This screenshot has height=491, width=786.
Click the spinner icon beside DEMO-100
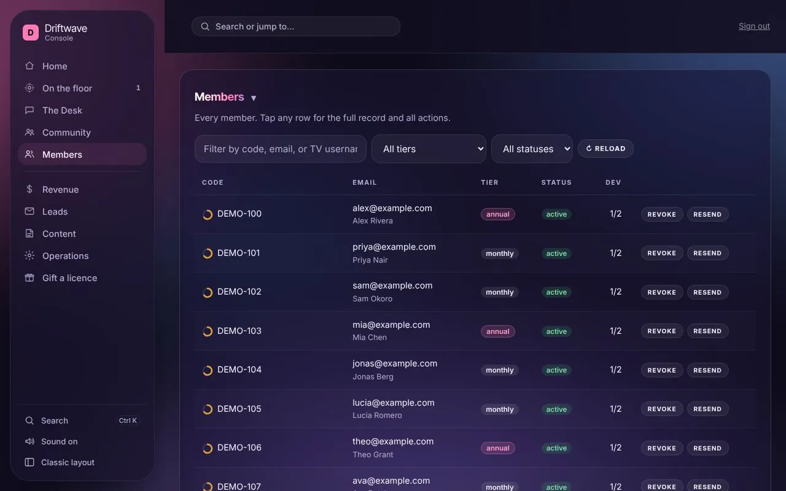(x=208, y=214)
